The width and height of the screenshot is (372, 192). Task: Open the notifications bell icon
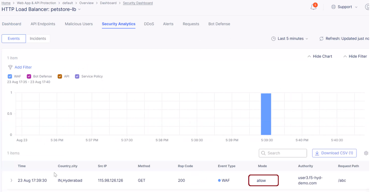tap(313, 7)
